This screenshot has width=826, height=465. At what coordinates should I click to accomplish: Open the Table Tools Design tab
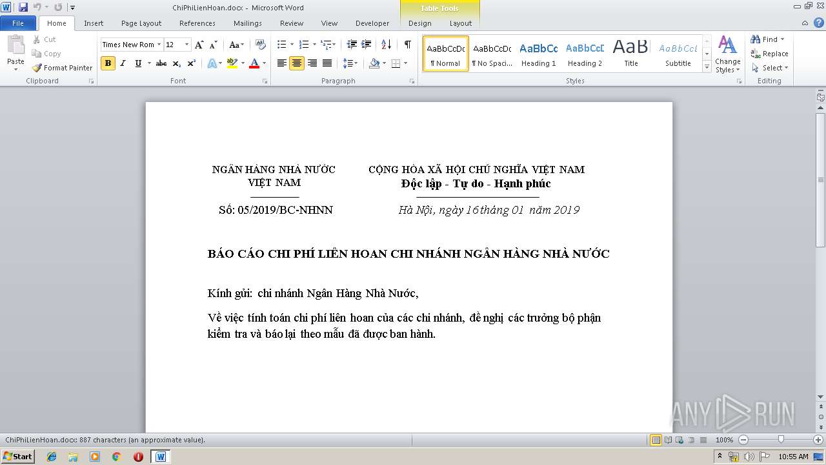point(420,23)
